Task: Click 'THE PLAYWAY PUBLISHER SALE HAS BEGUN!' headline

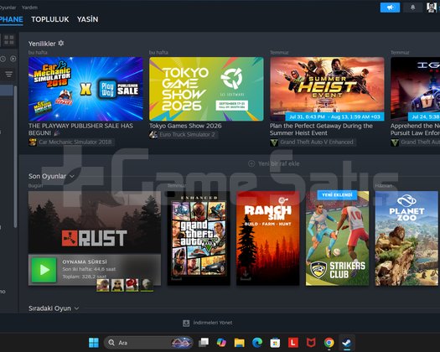Action: 80,129
